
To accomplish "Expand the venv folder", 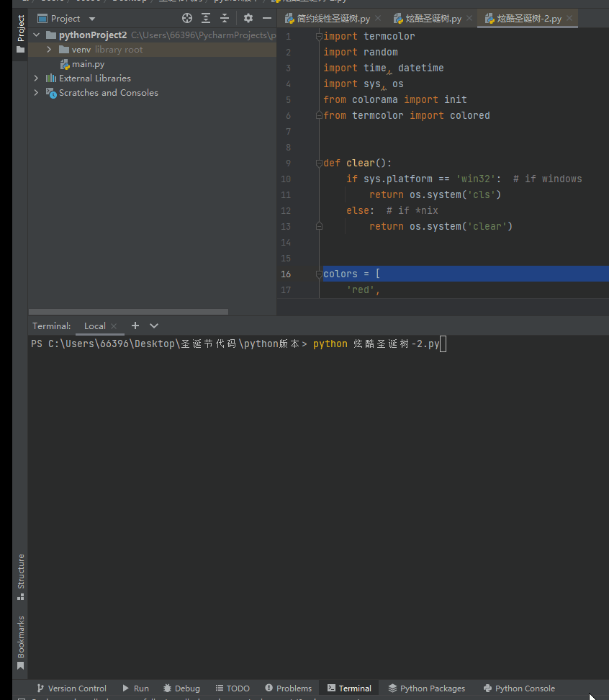I will click(49, 50).
